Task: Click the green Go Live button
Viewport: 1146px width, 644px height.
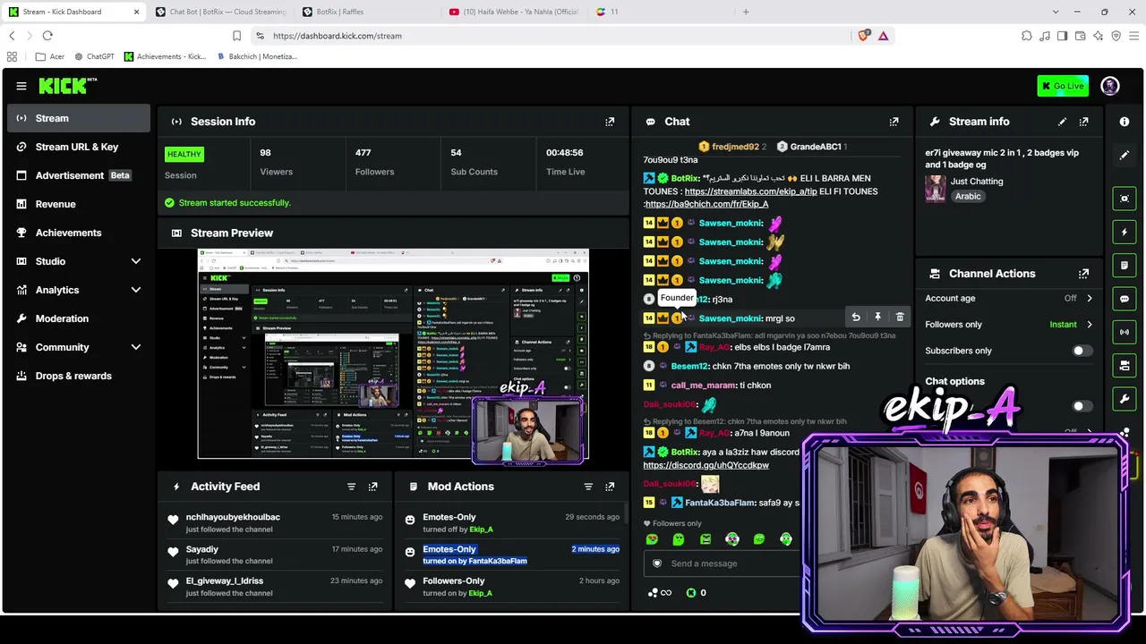Action: coord(1063,86)
